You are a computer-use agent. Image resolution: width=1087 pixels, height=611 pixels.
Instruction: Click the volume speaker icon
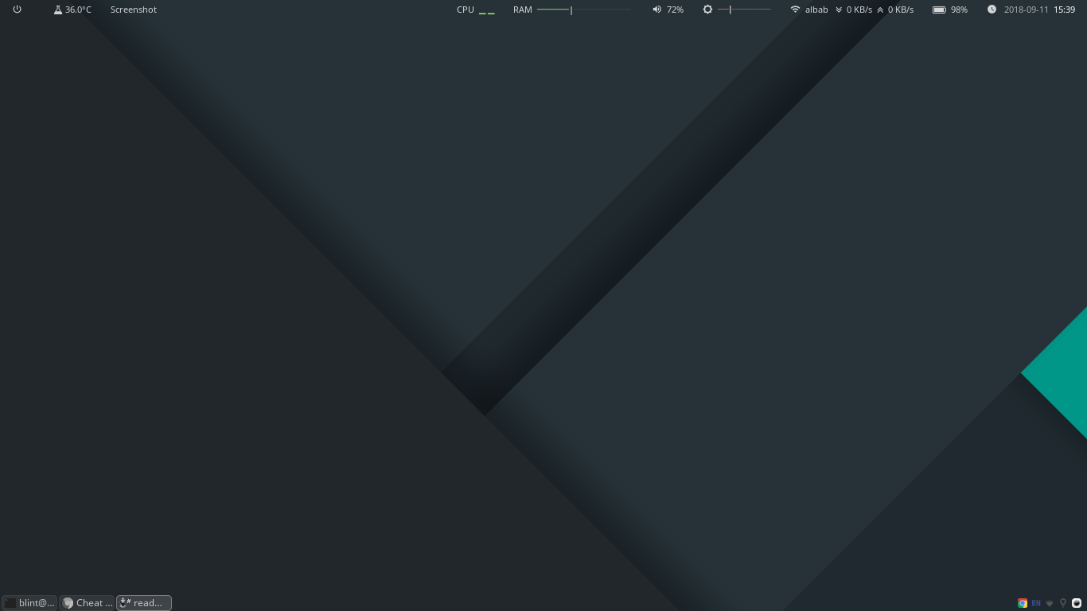(x=657, y=10)
